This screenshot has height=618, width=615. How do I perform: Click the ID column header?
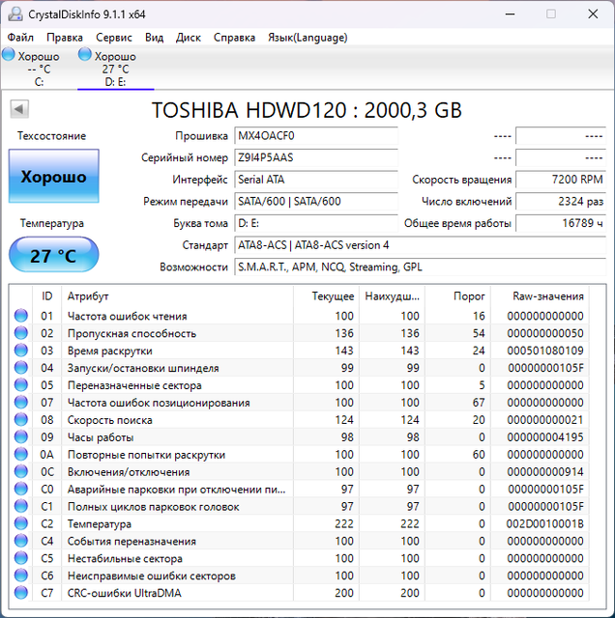click(x=47, y=296)
